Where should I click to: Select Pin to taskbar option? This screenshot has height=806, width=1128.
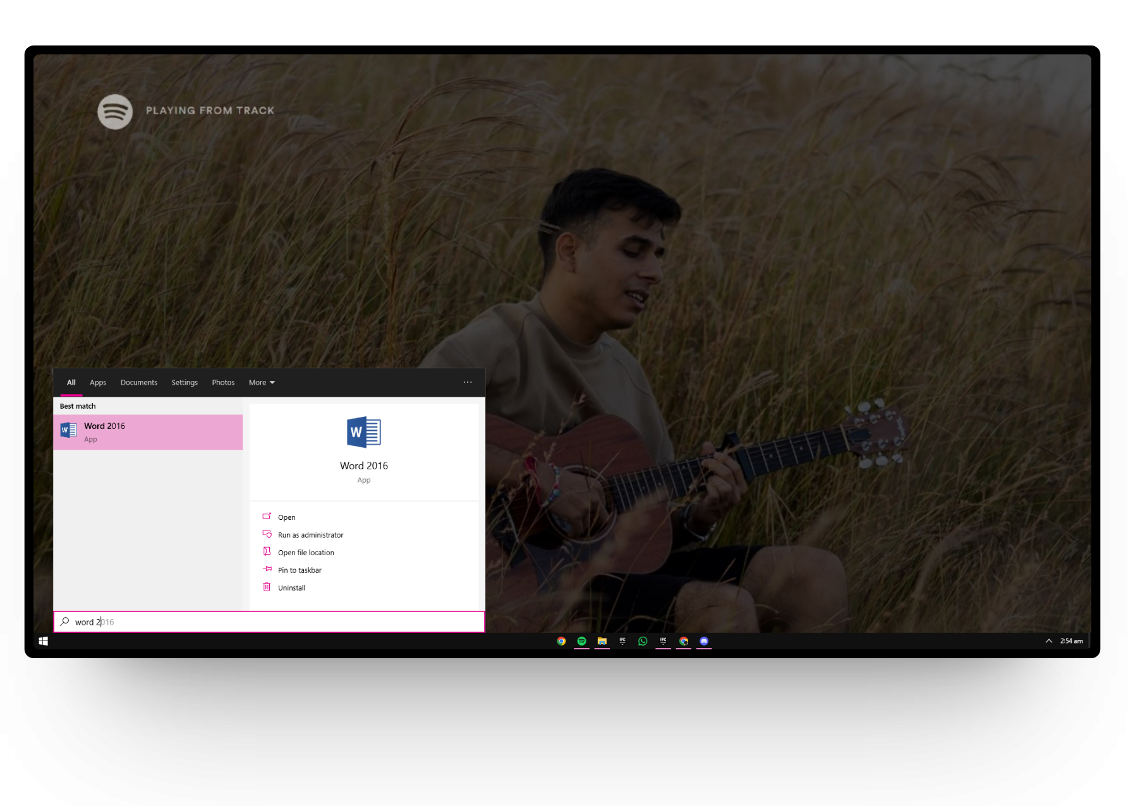pyautogui.click(x=300, y=570)
